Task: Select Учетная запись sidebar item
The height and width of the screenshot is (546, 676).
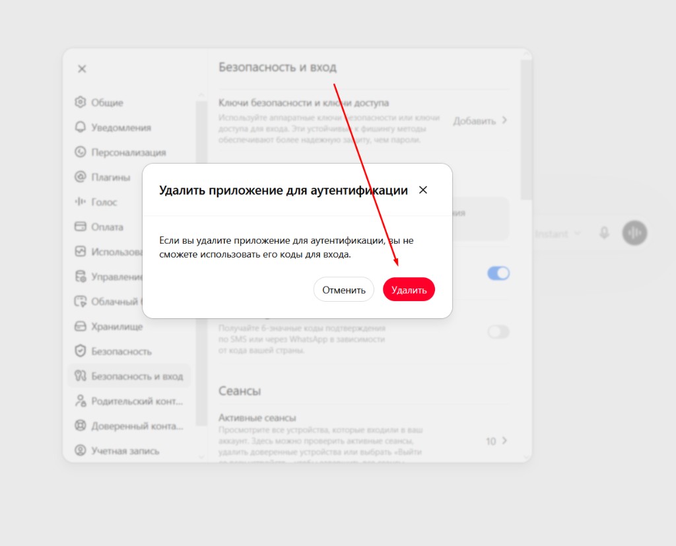Action: [x=129, y=451]
